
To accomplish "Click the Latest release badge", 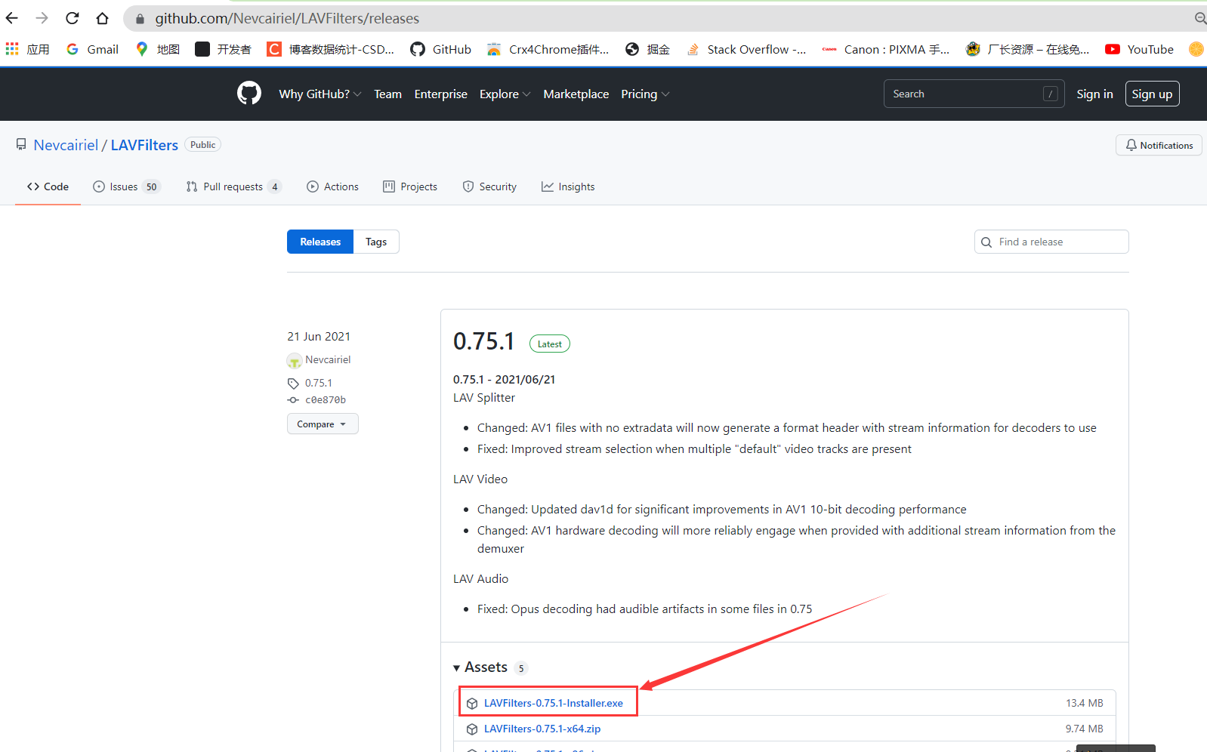I will [x=550, y=344].
